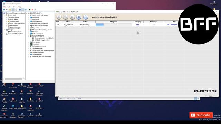Screen dimensions: 221x124
Task: Expand the Network adapters category
Action: point(29,34)
